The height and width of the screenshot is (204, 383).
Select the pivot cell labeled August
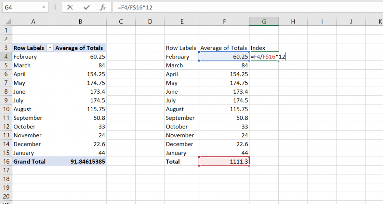[x=33, y=109]
